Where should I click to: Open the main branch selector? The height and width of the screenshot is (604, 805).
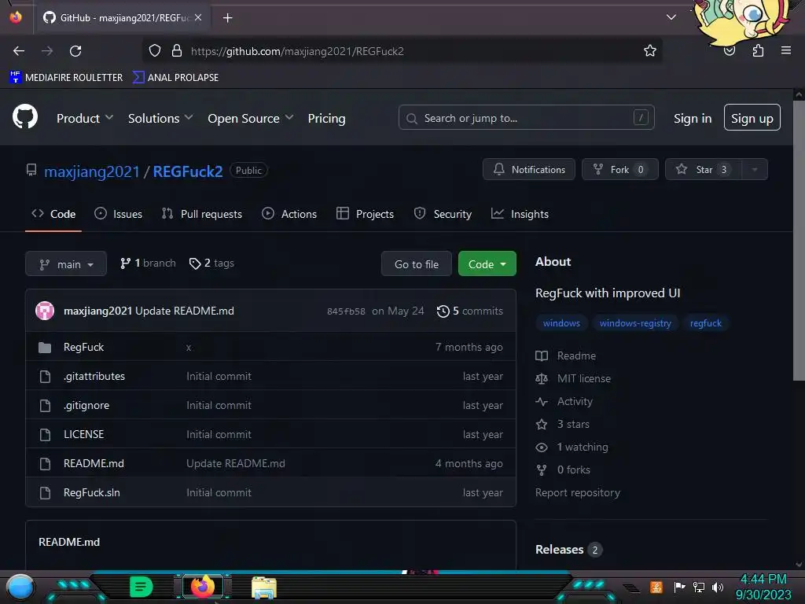(x=66, y=264)
